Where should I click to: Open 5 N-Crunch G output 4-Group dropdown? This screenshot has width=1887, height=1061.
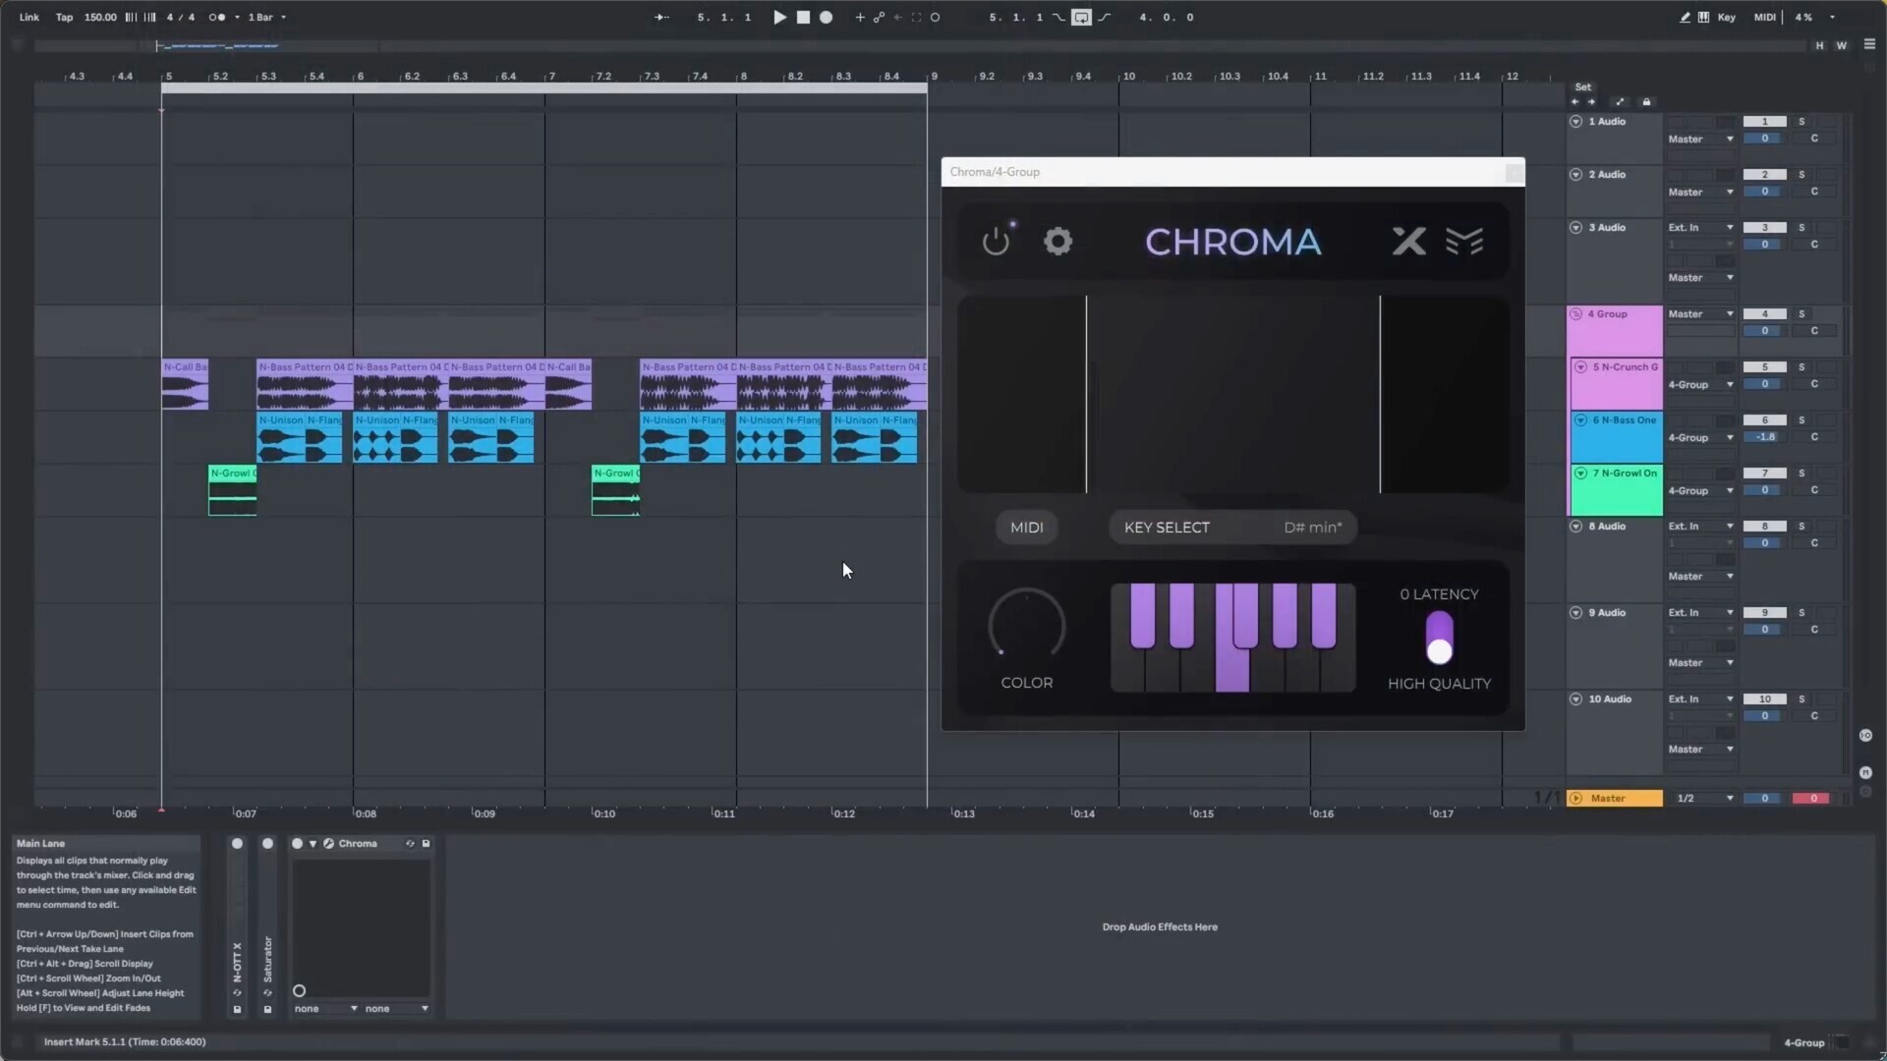coord(1700,385)
